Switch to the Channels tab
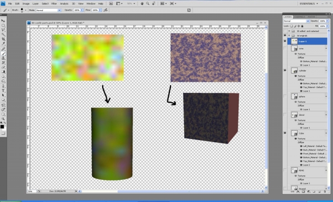Viewport: 333px width, 202px height. [300, 17]
